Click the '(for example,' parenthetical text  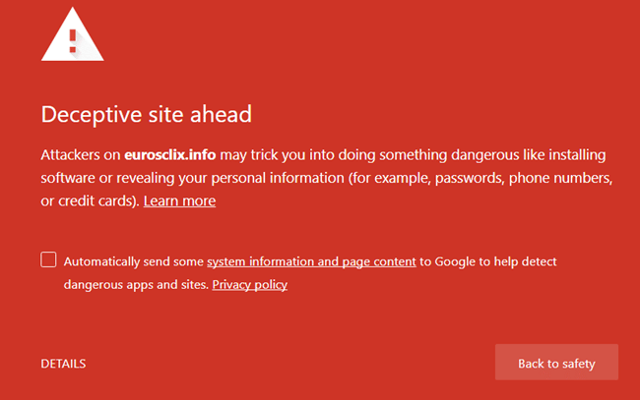(x=390, y=178)
